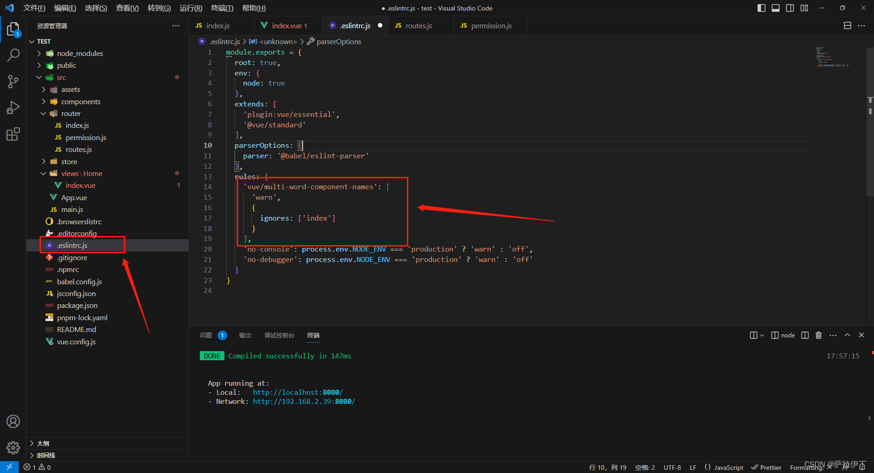The width and height of the screenshot is (874, 473).
Task: Open permission.js from the explorer
Action: [86, 137]
